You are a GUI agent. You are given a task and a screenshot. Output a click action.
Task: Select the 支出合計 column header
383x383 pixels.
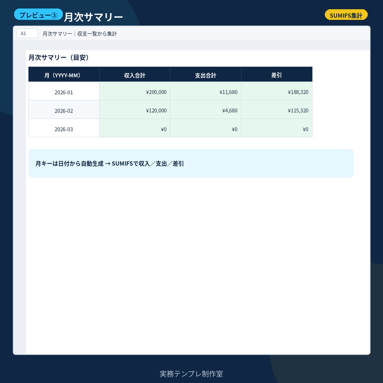click(206, 74)
